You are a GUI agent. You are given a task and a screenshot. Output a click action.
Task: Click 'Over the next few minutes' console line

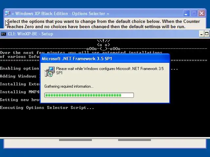[x=81, y=52]
